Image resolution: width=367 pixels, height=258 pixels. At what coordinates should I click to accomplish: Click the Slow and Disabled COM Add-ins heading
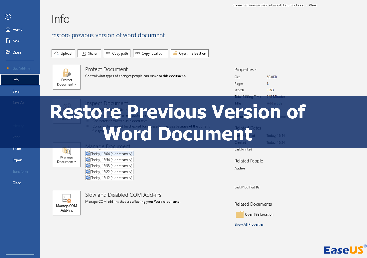(x=123, y=195)
